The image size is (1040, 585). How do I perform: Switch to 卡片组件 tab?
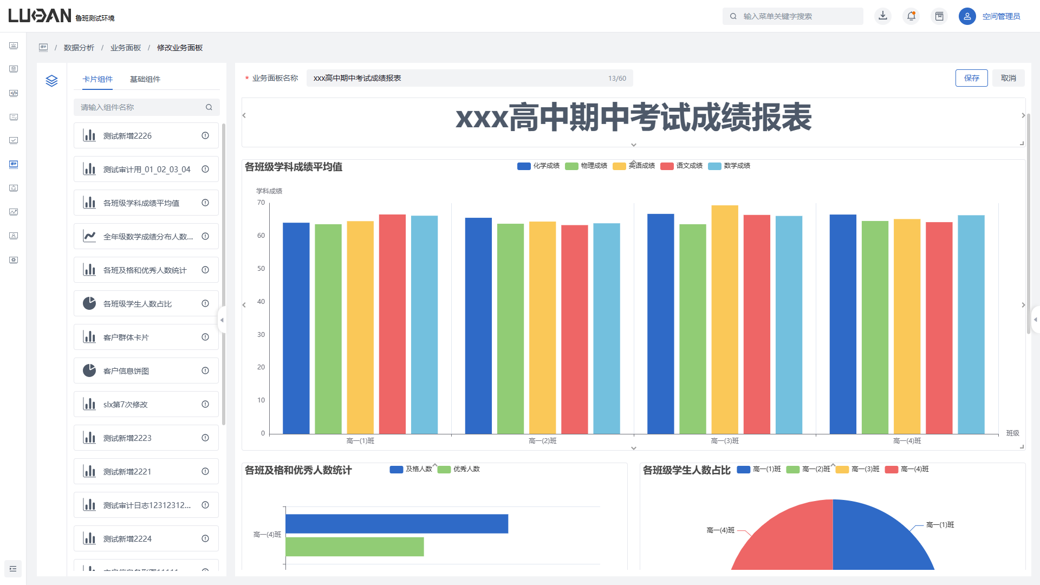point(97,79)
